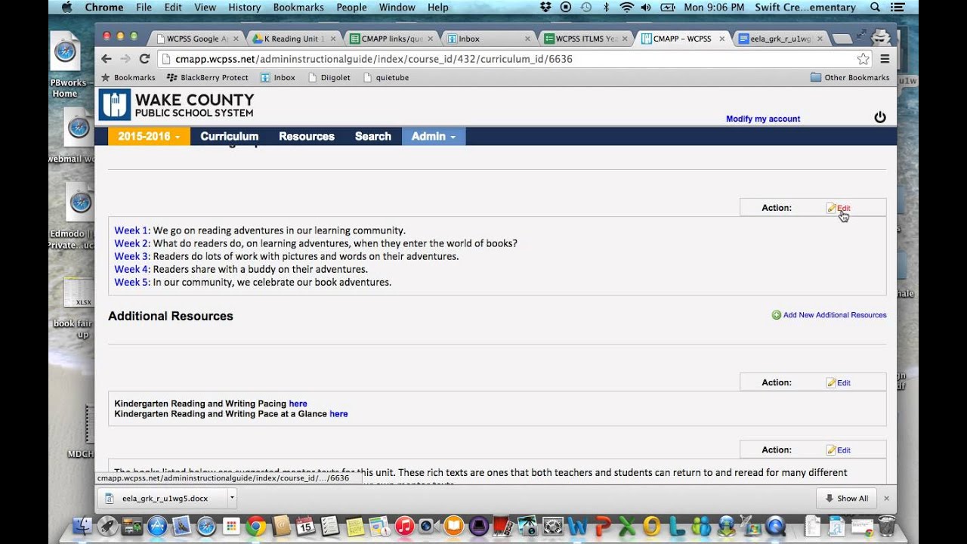967x544 pixels.
Task: Click the Edit pencil icon above Week list
Action: point(831,208)
